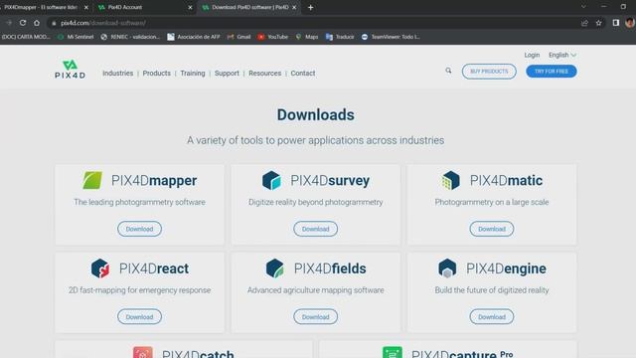Image resolution: width=636 pixels, height=358 pixels.
Task: Close the Download Pix4D software tab
Action: coord(294,7)
